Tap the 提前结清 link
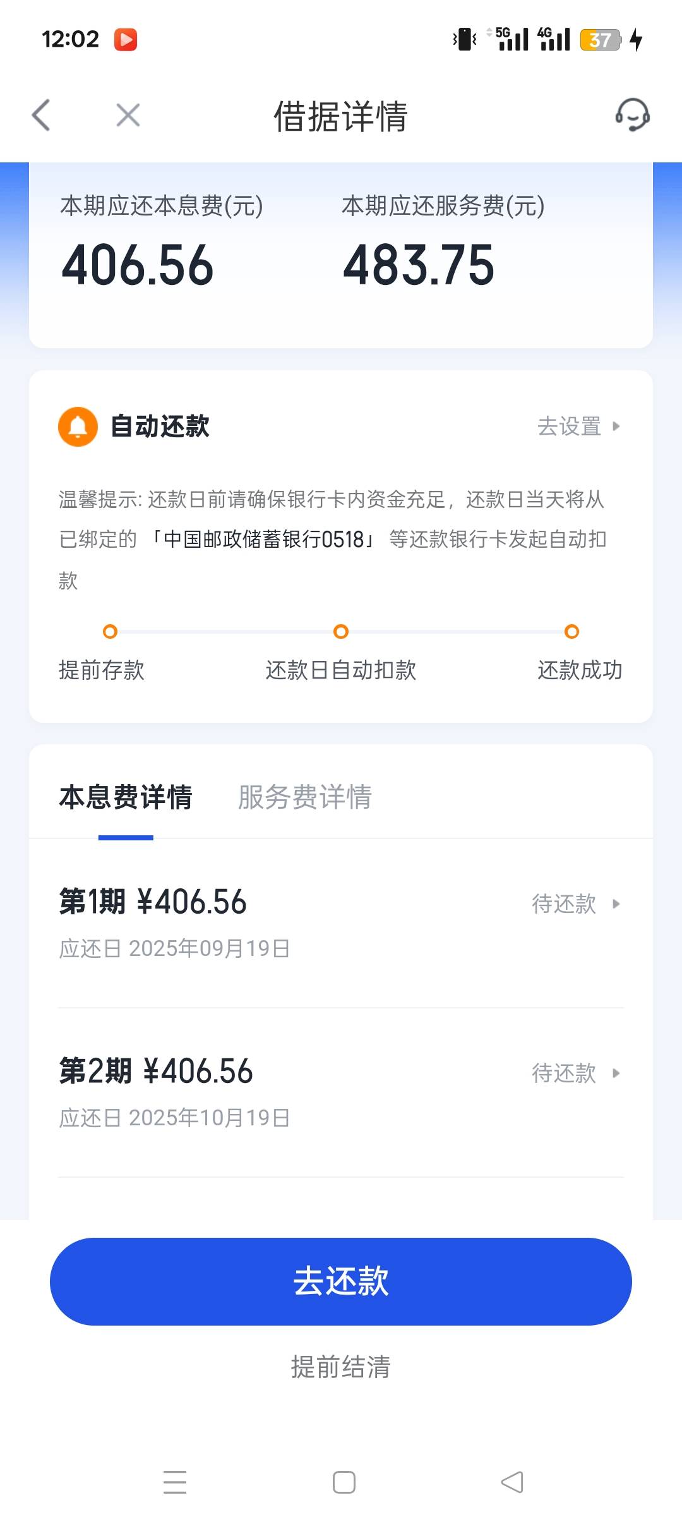Screen dimensions: 682x1524 (x=341, y=1367)
